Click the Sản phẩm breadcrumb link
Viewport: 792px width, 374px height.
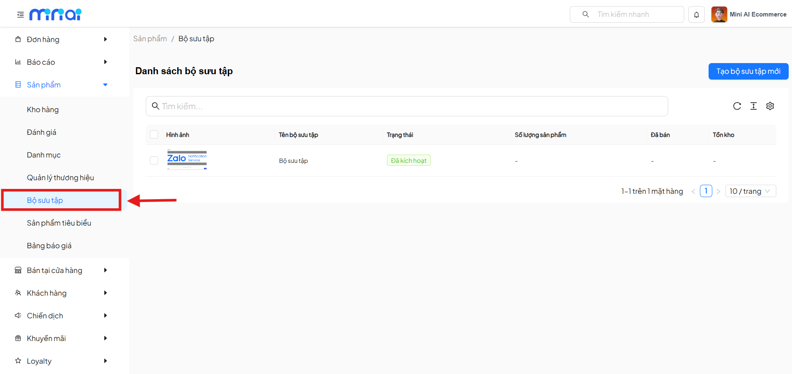(x=150, y=39)
